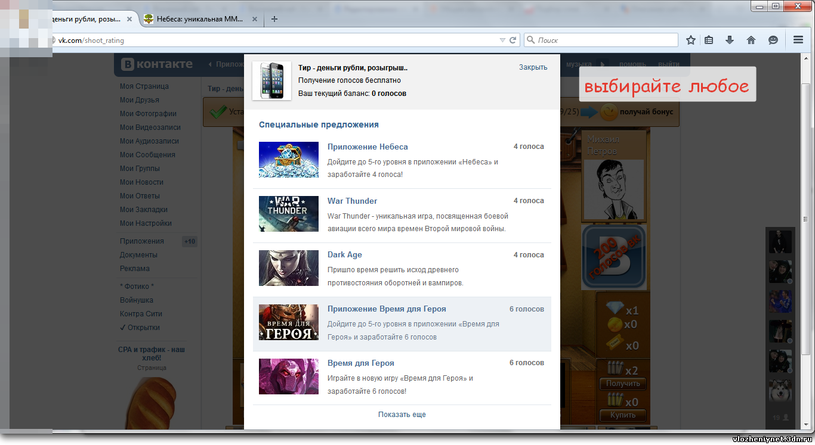Open the Фотико app shortcut
815x445 pixels.
pyautogui.click(x=137, y=287)
